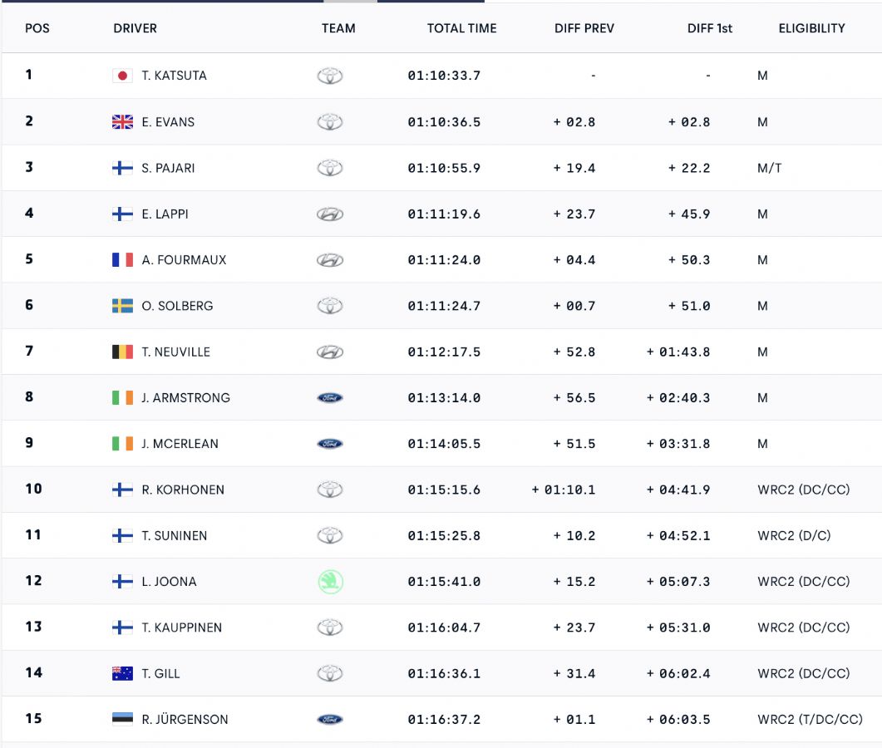The image size is (882, 748).
Task: Open T. SUNINEN driver entry
Action: coord(174,535)
